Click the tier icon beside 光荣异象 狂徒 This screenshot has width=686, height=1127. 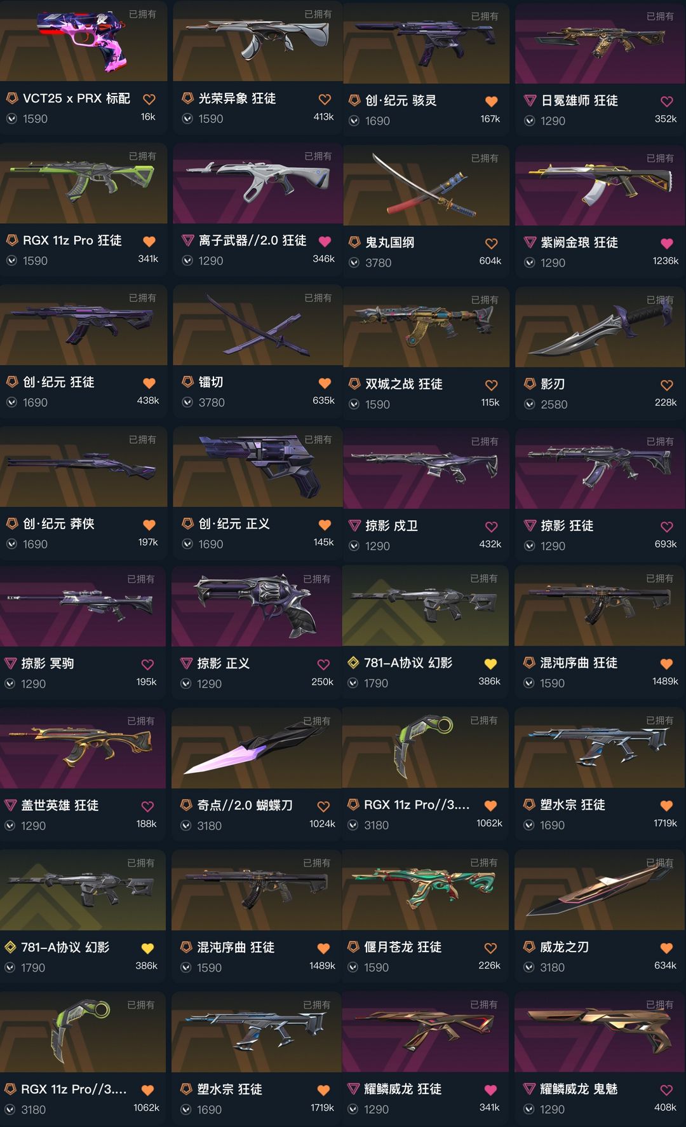(188, 98)
